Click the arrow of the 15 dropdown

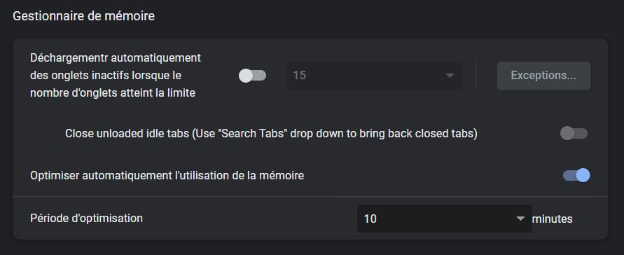tap(450, 76)
